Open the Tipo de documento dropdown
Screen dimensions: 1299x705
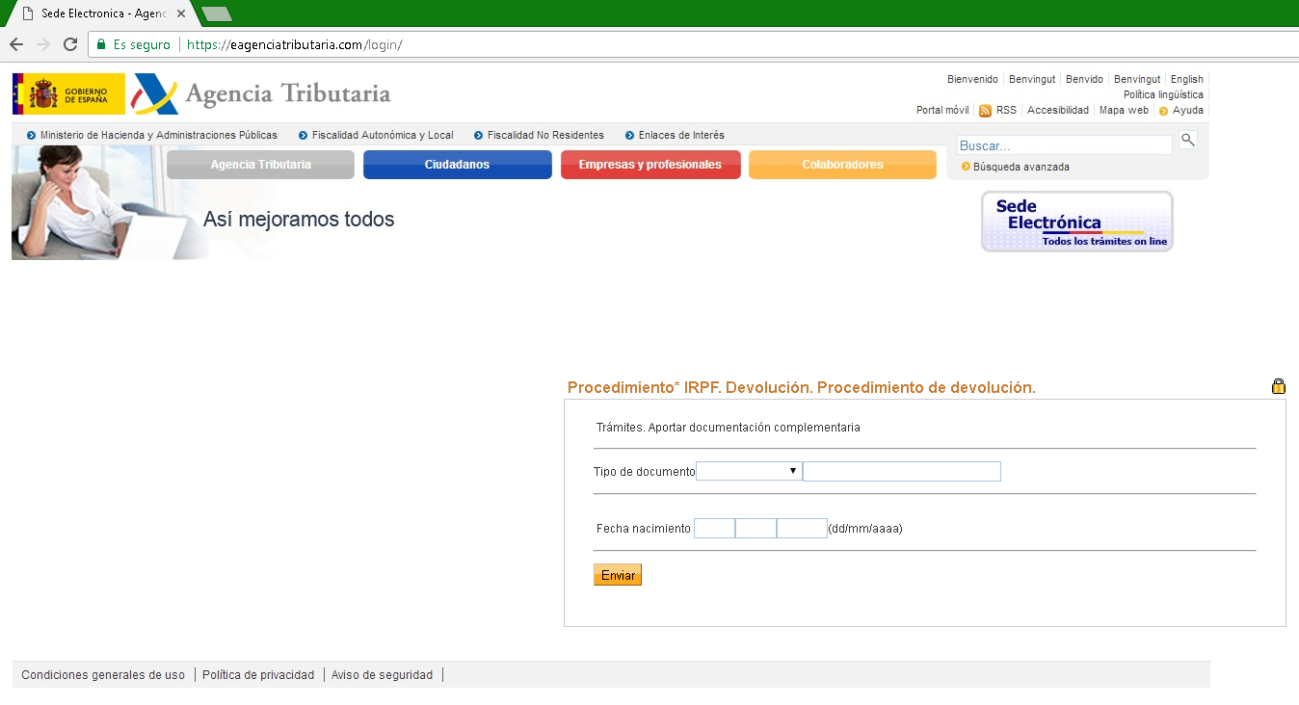(749, 471)
